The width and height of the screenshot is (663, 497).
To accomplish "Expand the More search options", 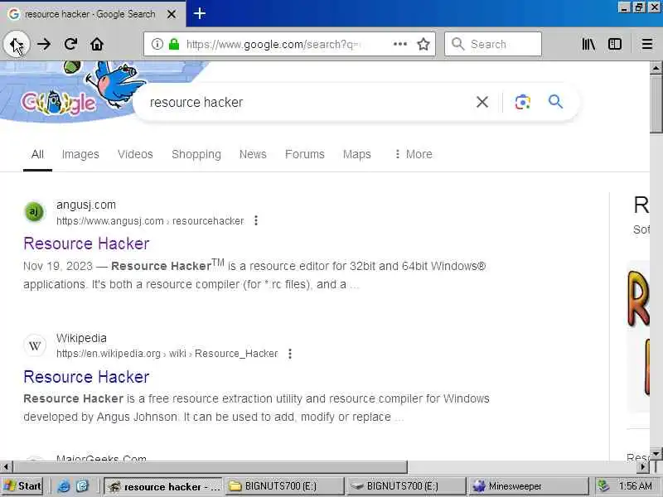I will pyautogui.click(x=413, y=154).
